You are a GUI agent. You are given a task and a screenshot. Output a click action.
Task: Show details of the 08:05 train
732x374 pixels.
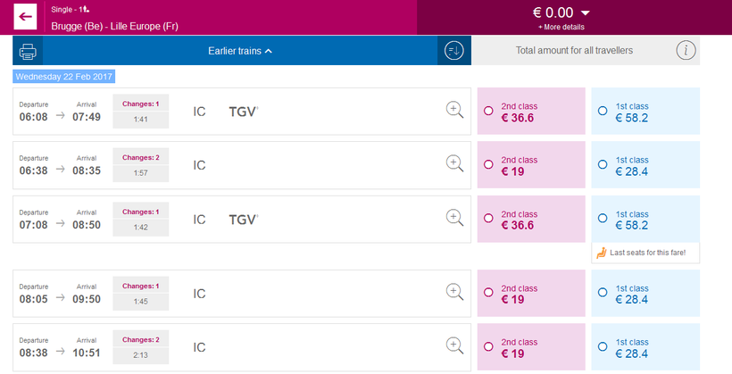coord(454,292)
